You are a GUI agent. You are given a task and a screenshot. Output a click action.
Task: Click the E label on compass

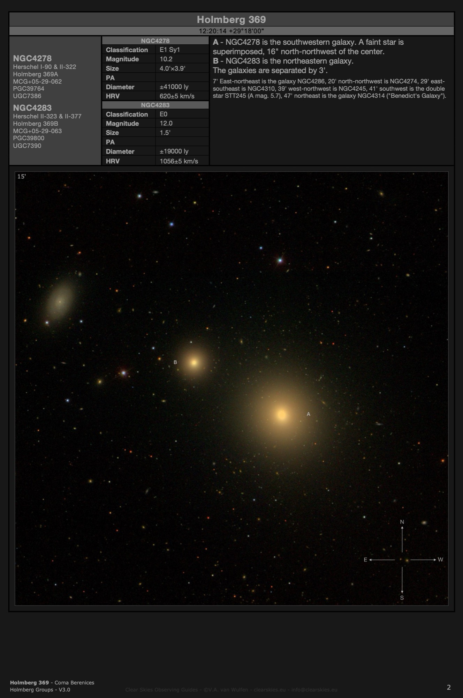[x=365, y=560]
